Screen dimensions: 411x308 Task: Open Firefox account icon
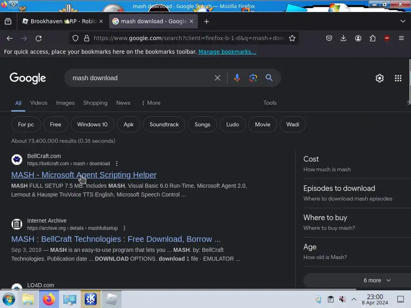[x=358, y=38]
